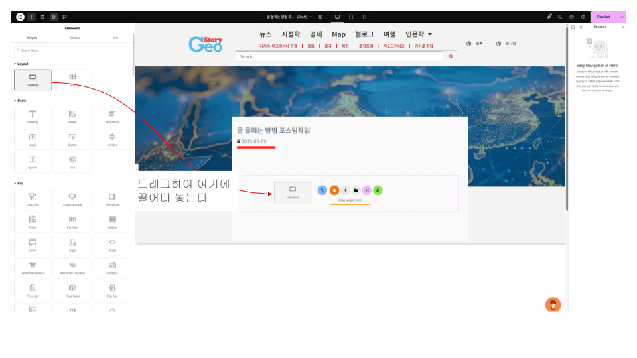Select the Globals tab
This screenshot has width=637, height=358.
point(75,38)
